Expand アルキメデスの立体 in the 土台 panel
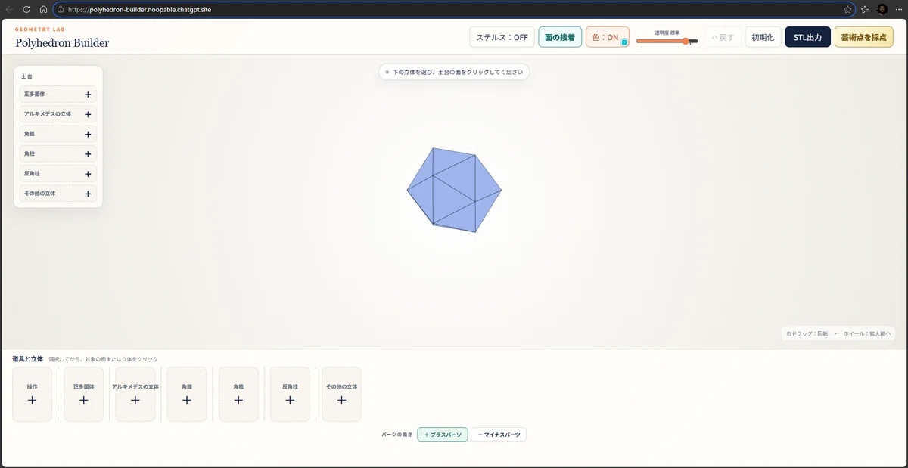 pyautogui.click(x=58, y=114)
